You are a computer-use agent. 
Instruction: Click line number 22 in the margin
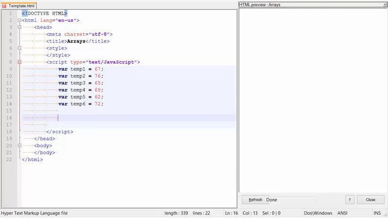tap(9, 159)
